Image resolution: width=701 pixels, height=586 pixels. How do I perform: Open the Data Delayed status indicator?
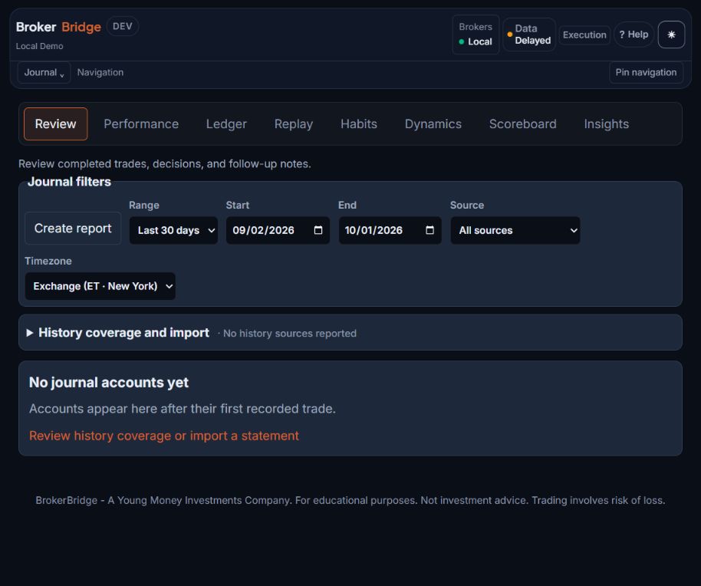pyautogui.click(x=529, y=35)
